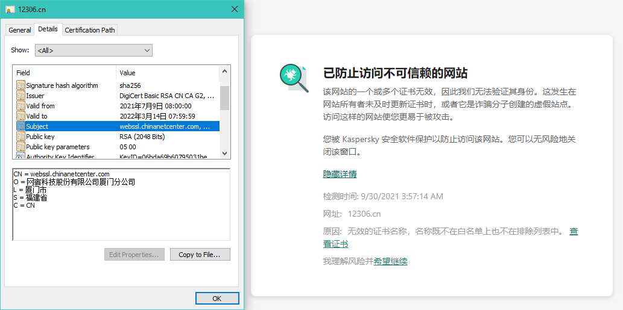Click the 隐藏详情 link
Screen dimensions: 623x310
point(340,174)
